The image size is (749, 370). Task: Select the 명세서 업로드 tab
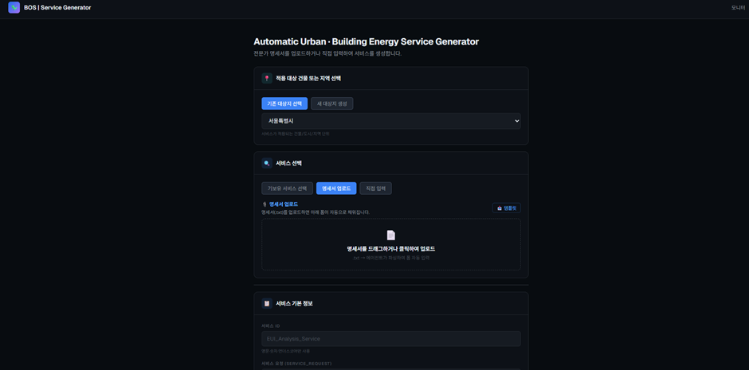click(x=336, y=189)
